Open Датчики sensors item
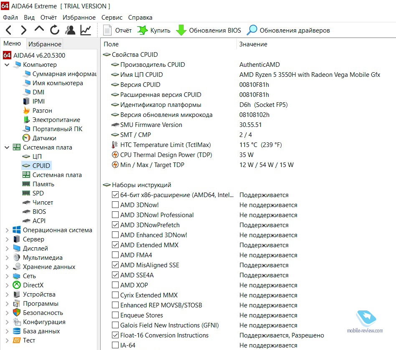 (x=39, y=138)
